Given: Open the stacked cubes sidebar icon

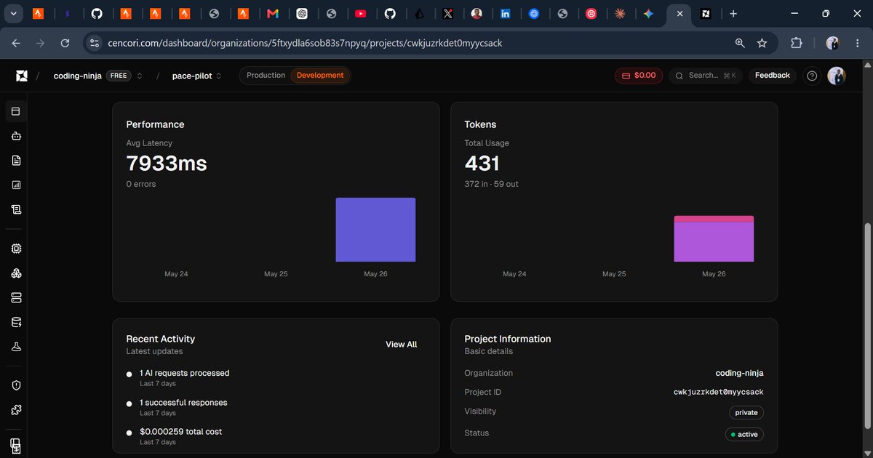Looking at the screenshot, I should click(16, 273).
